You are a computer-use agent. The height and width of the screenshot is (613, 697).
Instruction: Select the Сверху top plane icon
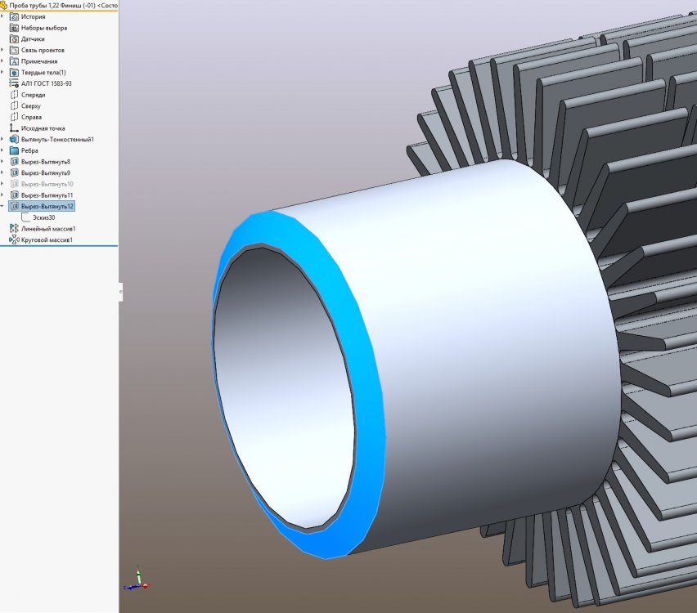click(x=14, y=105)
